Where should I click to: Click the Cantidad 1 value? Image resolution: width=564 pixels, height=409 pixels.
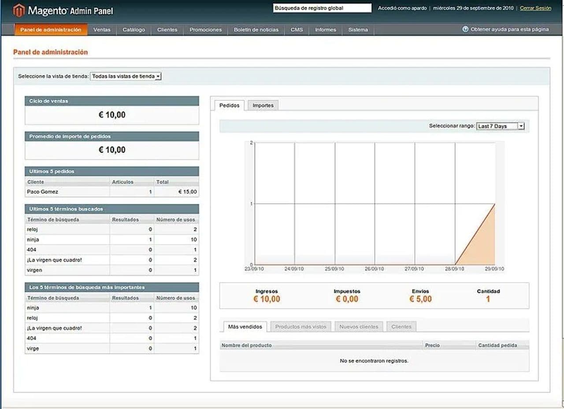[488, 299]
